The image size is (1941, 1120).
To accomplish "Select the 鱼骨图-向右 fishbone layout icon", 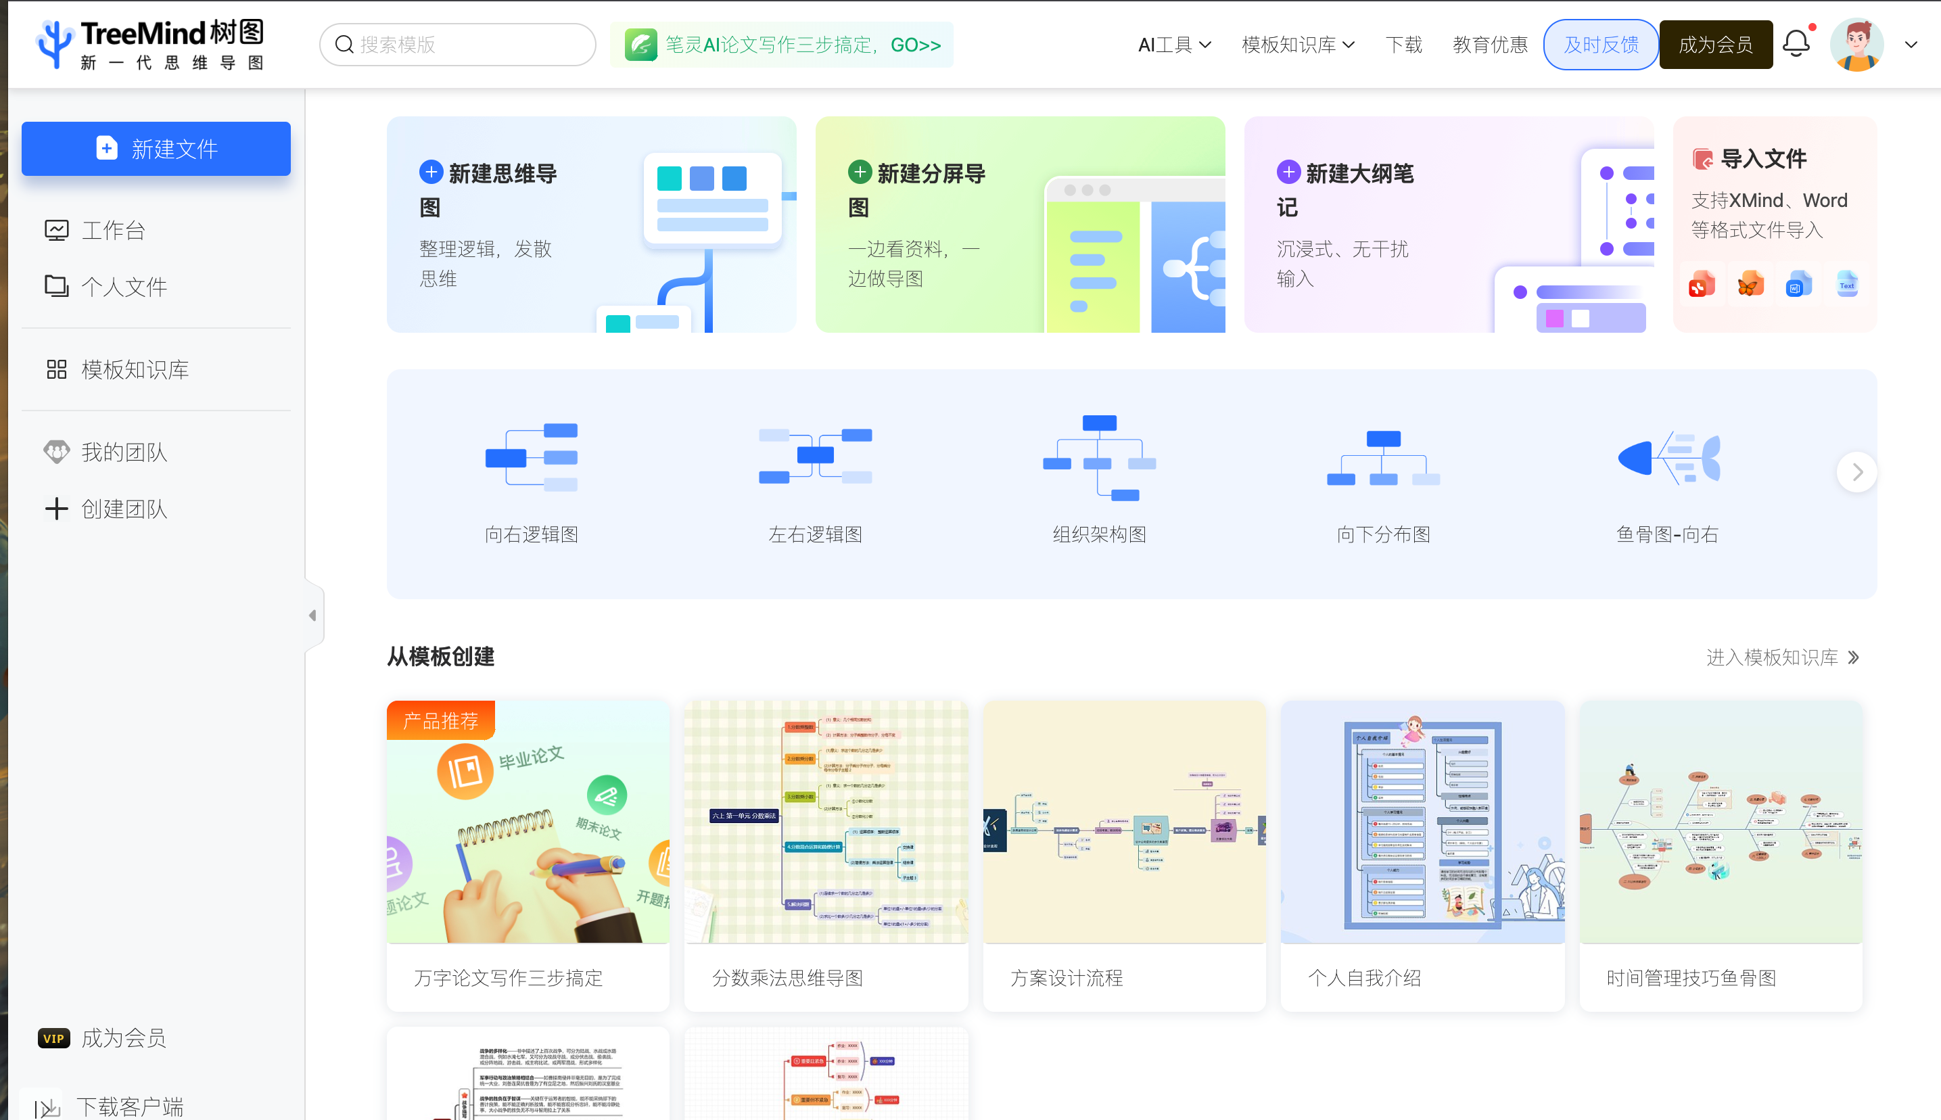I will (1667, 459).
